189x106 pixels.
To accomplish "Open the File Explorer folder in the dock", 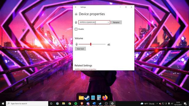I will click(x=81, y=97).
